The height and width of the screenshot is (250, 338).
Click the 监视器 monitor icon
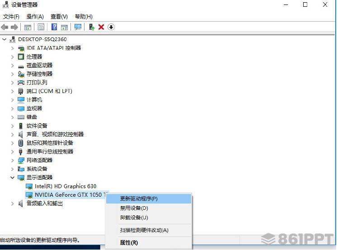[x=21, y=108]
